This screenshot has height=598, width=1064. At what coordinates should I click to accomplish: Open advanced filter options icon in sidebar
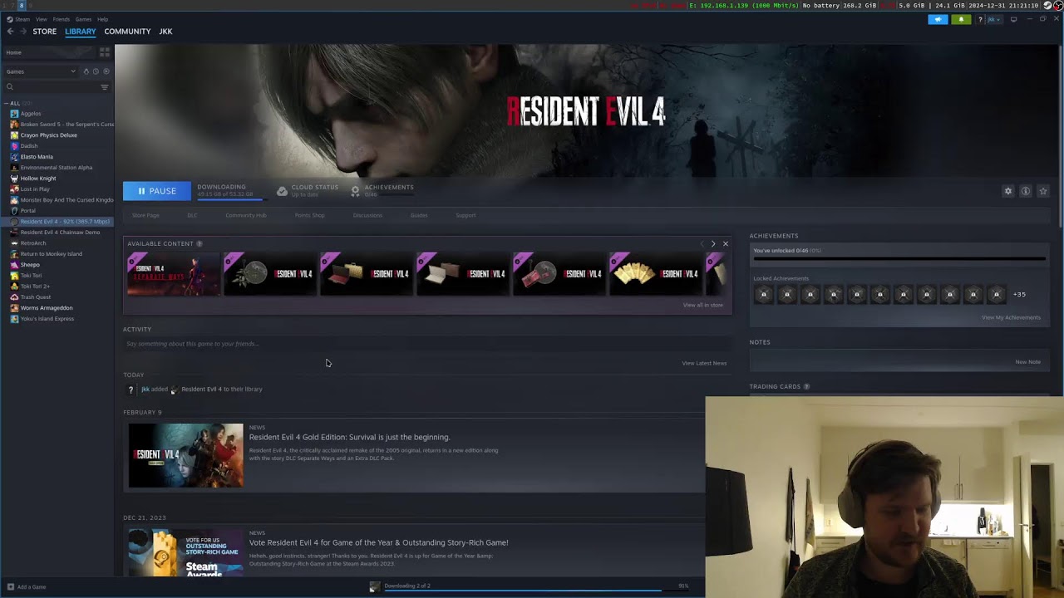click(104, 87)
